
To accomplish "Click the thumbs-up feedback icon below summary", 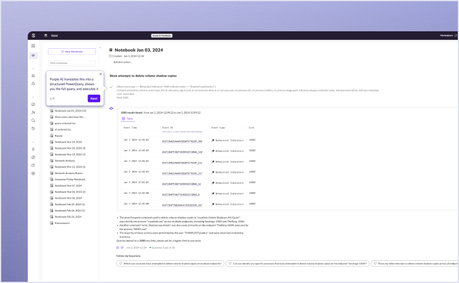I will 118,247.
